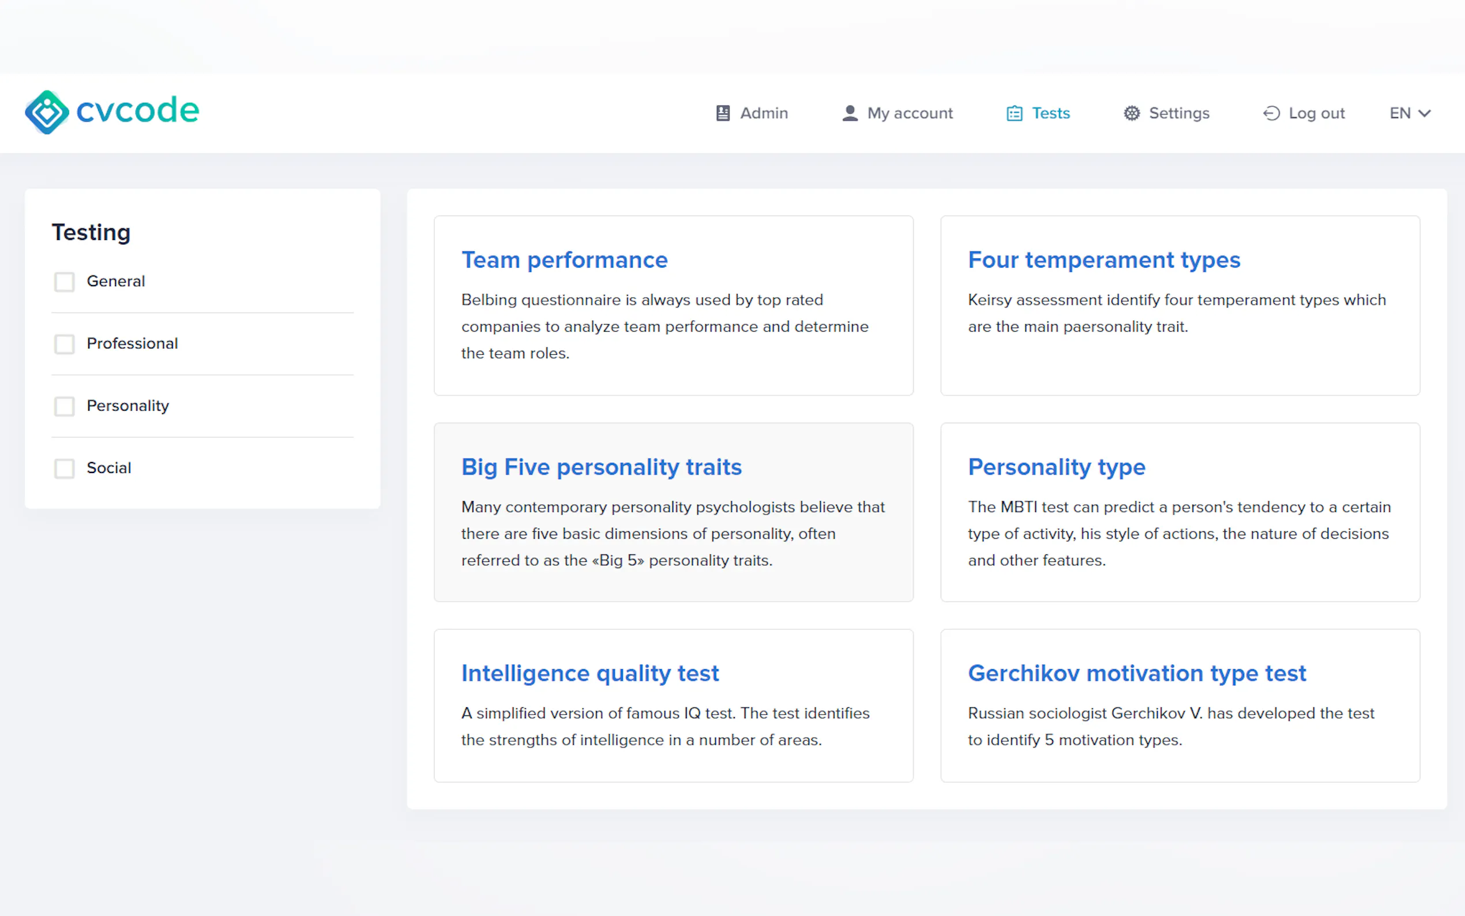Go to the My account menu item
This screenshot has height=916, width=1465.
pos(909,113)
